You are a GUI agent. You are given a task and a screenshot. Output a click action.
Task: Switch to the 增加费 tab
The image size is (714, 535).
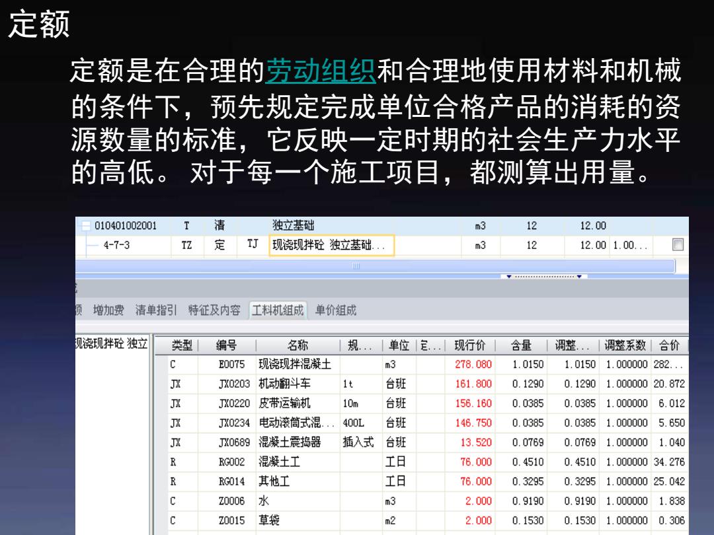[108, 310]
